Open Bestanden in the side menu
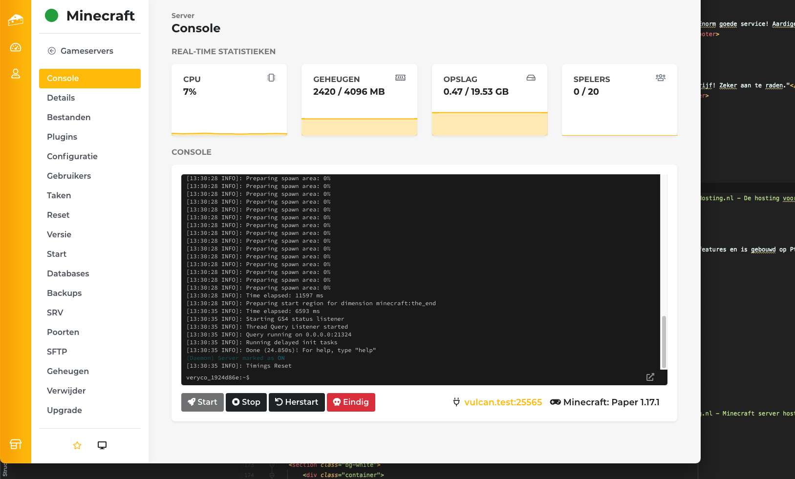The width and height of the screenshot is (795, 479). point(69,117)
